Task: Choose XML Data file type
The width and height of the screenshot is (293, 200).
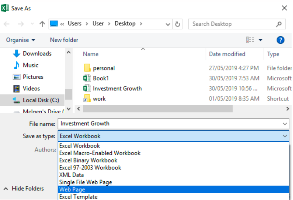Action: 174,175
